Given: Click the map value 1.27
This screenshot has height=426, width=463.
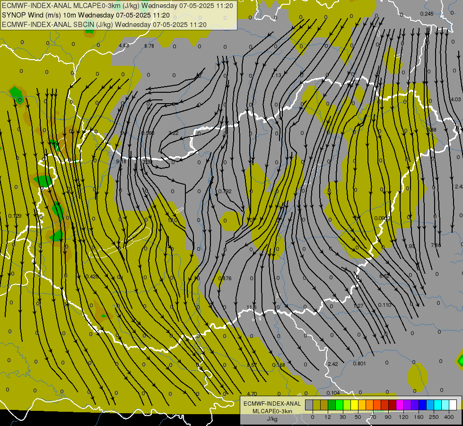Looking at the screenshot, I should click(x=358, y=306).
